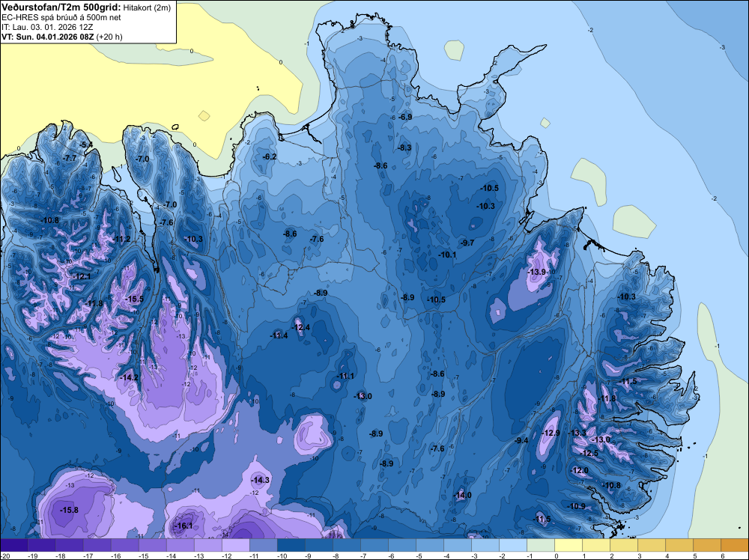The height and width of the screenshot is (560, 749).
Task: Click the 'IT: Lau. 03. 01. 2026 12Z' line
Action: tap(47, 27)
